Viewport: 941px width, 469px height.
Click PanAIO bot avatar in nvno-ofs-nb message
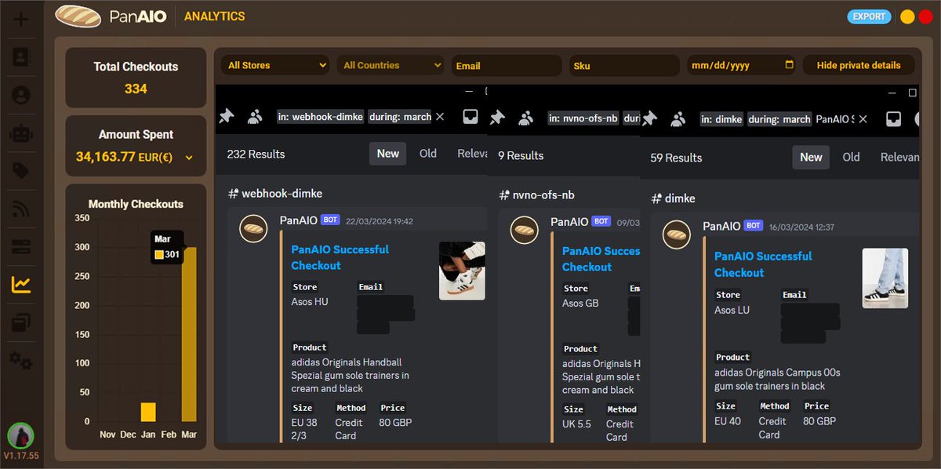pyautogui.click(x=525, y=230)
